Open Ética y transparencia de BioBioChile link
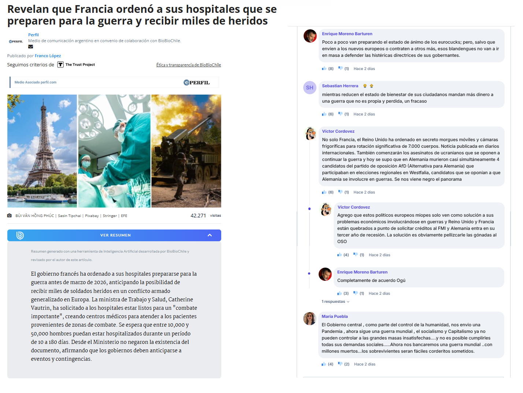 (x=189, y=65)
